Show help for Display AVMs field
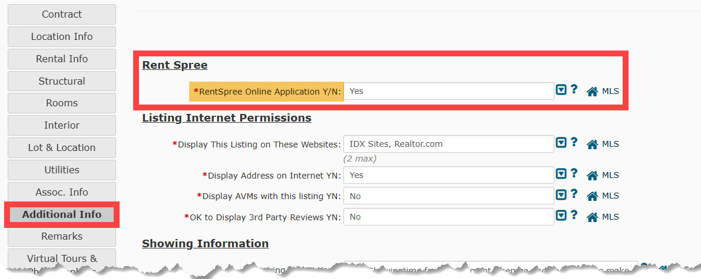The height and width of the screenshot is (279, 701). click(x=574, y=195)
